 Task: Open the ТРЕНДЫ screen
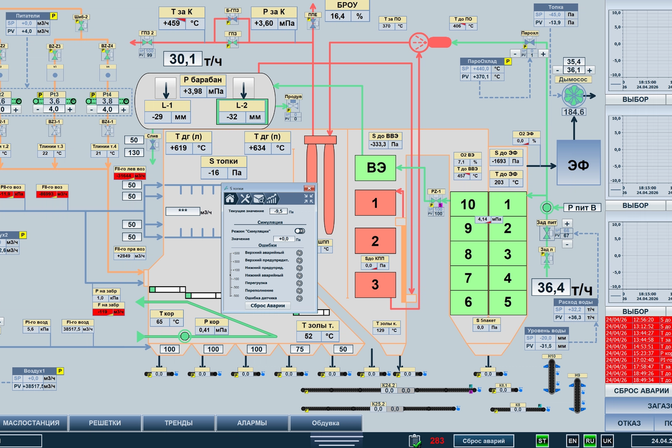[179, 423]
